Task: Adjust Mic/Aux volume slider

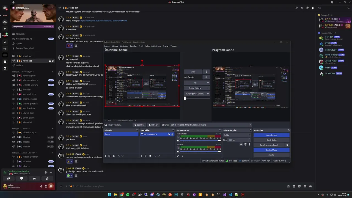Action: 200,151
